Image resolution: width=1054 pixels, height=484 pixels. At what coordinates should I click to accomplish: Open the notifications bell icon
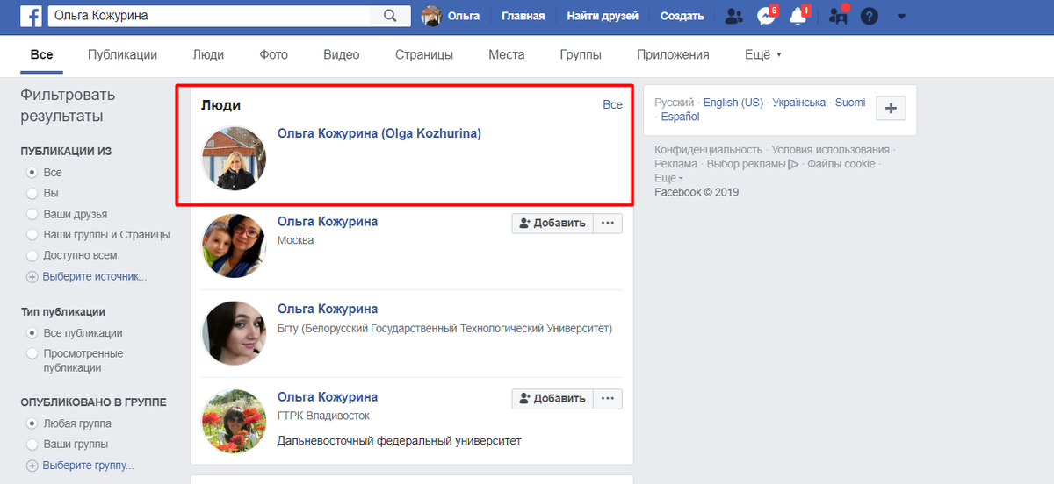pos(798,16)
